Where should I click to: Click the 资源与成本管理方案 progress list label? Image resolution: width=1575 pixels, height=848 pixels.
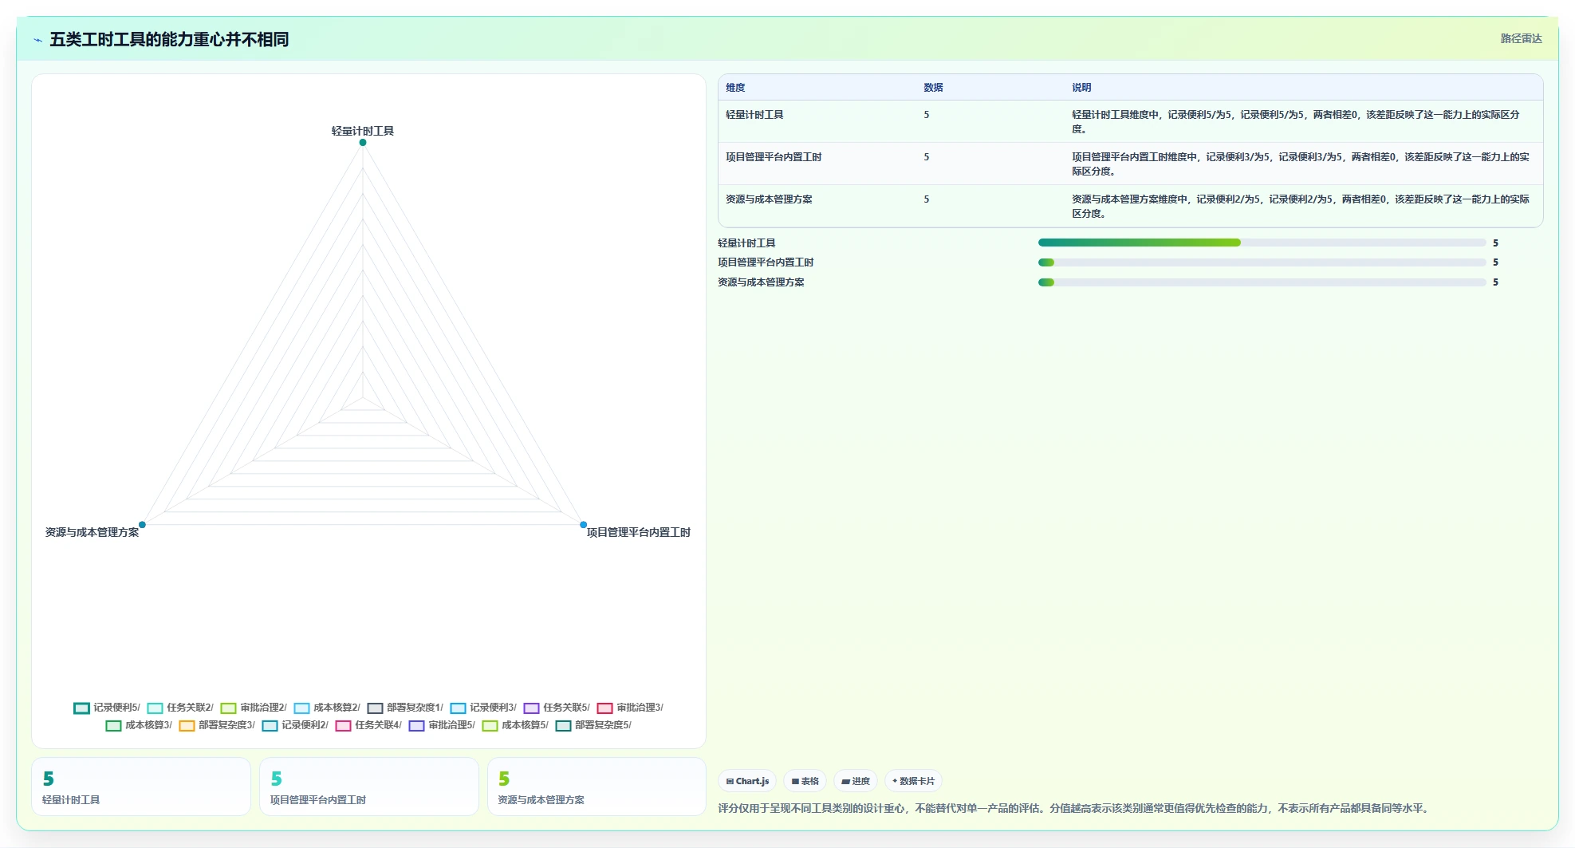pos(761,282)
